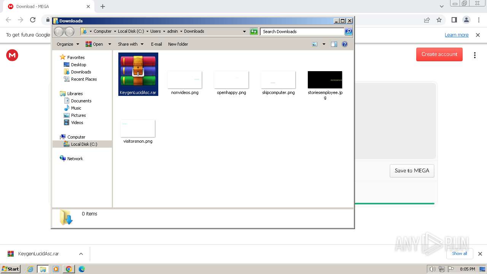Click the volume icon in system tray
The width and height of the screenshot is (487, 274).
tap(432, 269)
